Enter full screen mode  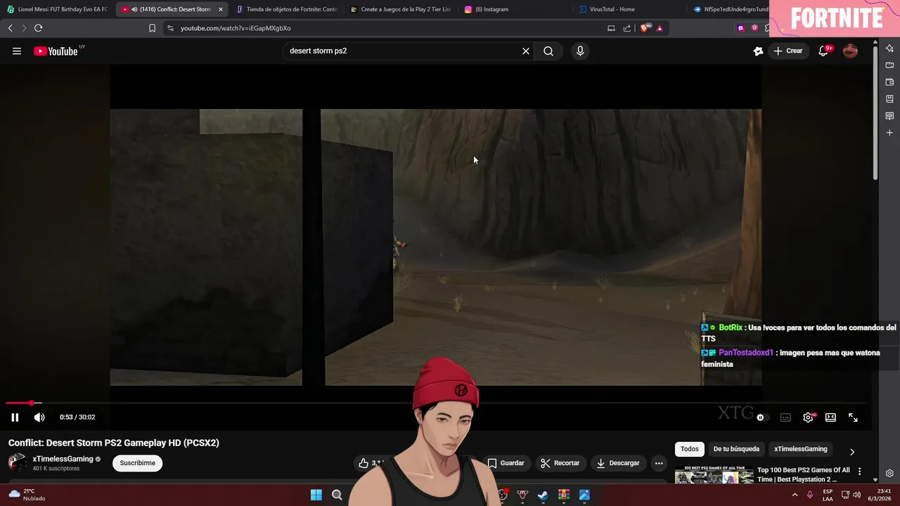853,417
